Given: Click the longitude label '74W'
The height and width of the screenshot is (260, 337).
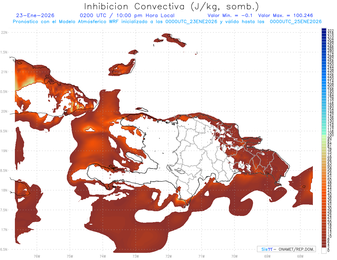Looking at the screenshot, I should 103,256.
